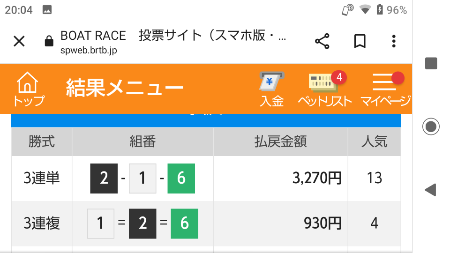450x253 pixels.
Task: Close the browser custom tab
Action: 19,41
